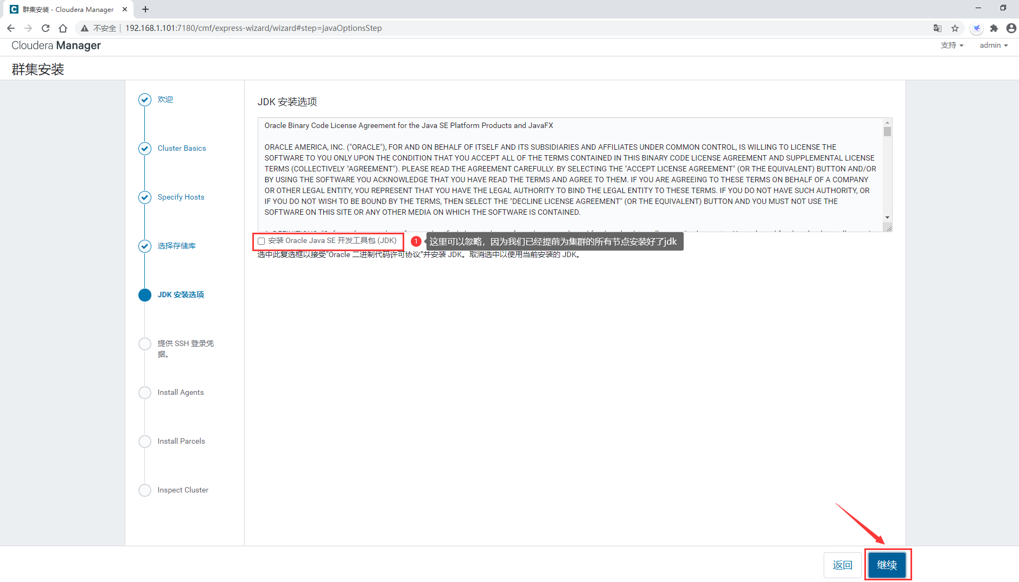Select the Install Parcels step label
1019x582 pixels.
(x=181, y=441)
